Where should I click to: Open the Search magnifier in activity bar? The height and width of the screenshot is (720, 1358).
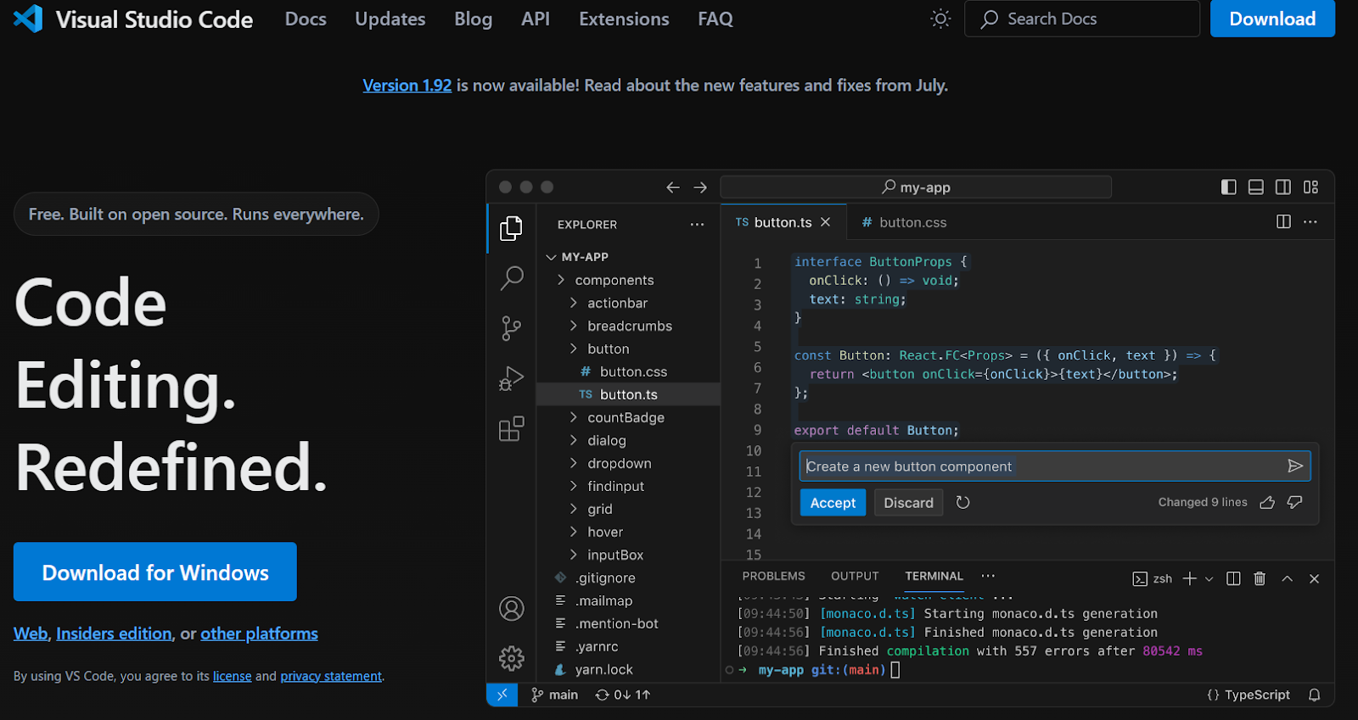tap(512, 277)
